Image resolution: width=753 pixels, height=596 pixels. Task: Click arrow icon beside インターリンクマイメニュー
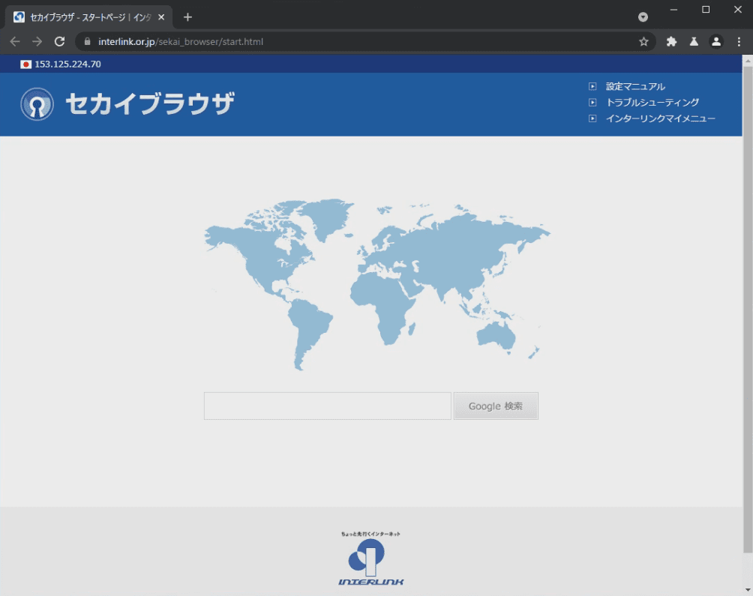tap(592, 118)
